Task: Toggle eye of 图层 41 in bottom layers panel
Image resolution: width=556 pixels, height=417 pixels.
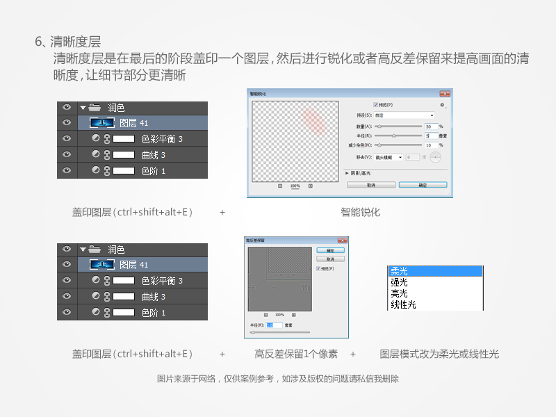Action: pyautogui.click(x=67, y=265)
